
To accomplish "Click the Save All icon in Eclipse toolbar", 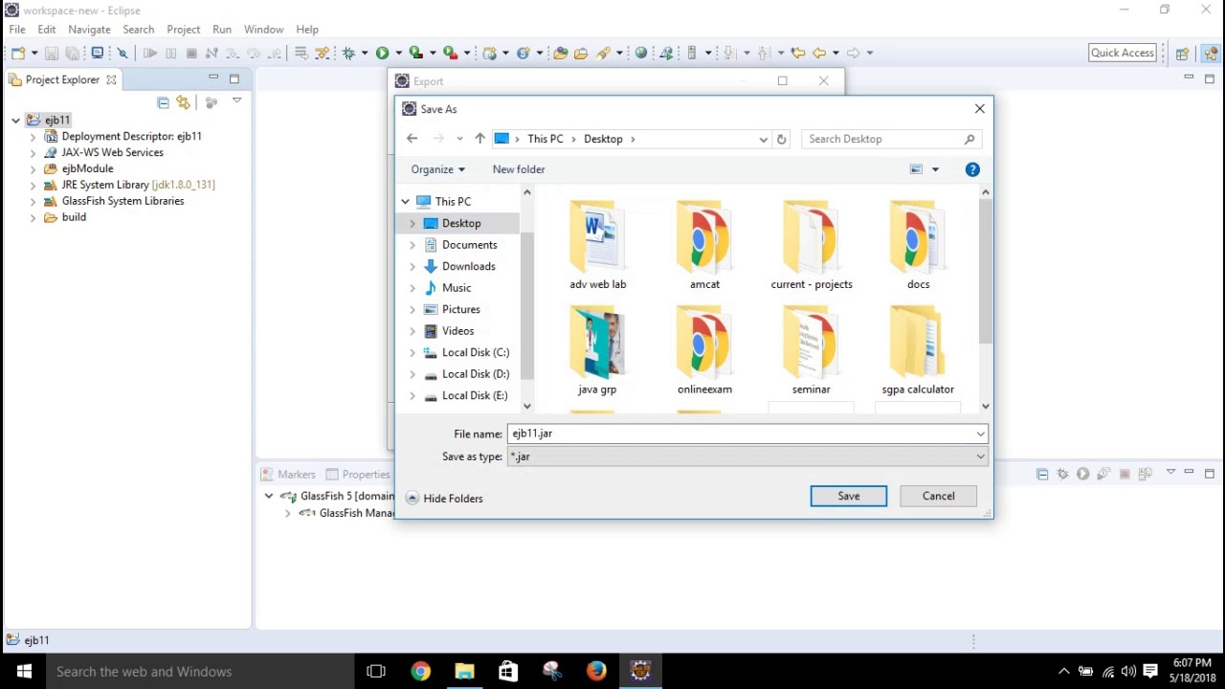I will coord(72,54).
